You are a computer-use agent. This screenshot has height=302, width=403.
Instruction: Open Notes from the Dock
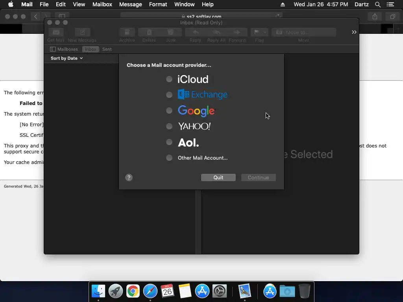185,291
